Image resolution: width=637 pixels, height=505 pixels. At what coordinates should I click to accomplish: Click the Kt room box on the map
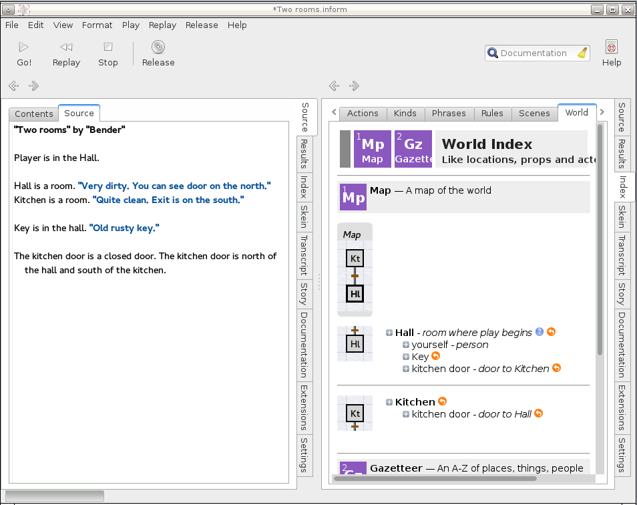(x=355, y=259)
